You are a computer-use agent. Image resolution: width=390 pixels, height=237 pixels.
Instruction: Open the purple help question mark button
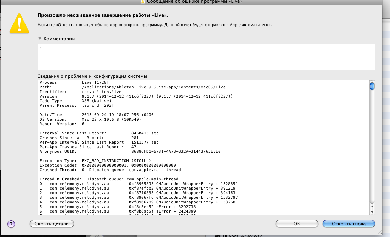(x=11, y=224)
